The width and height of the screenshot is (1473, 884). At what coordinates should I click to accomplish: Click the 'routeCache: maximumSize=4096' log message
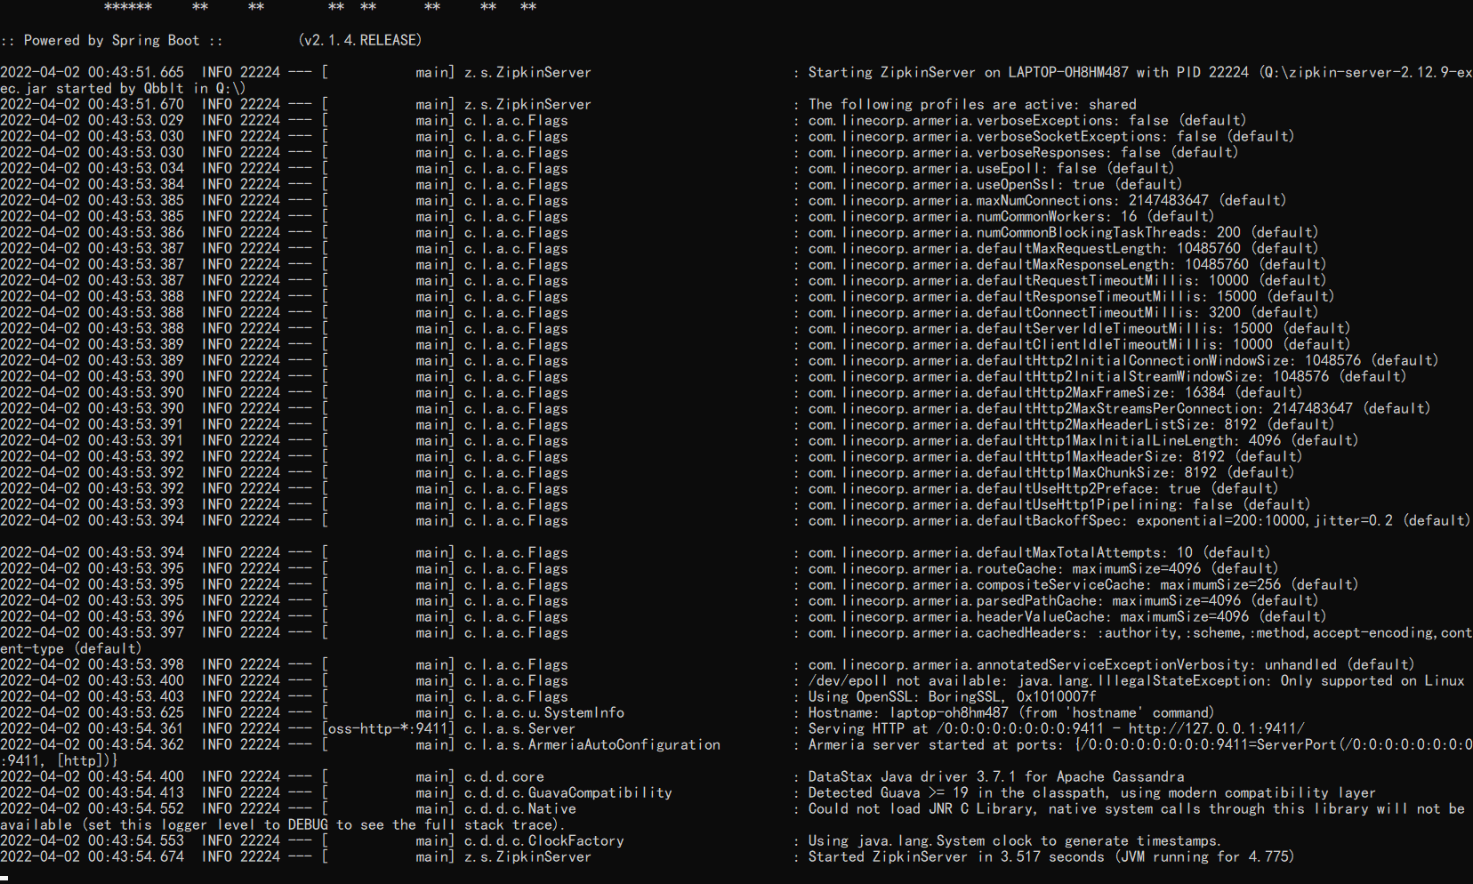[x=1043, y=568]
